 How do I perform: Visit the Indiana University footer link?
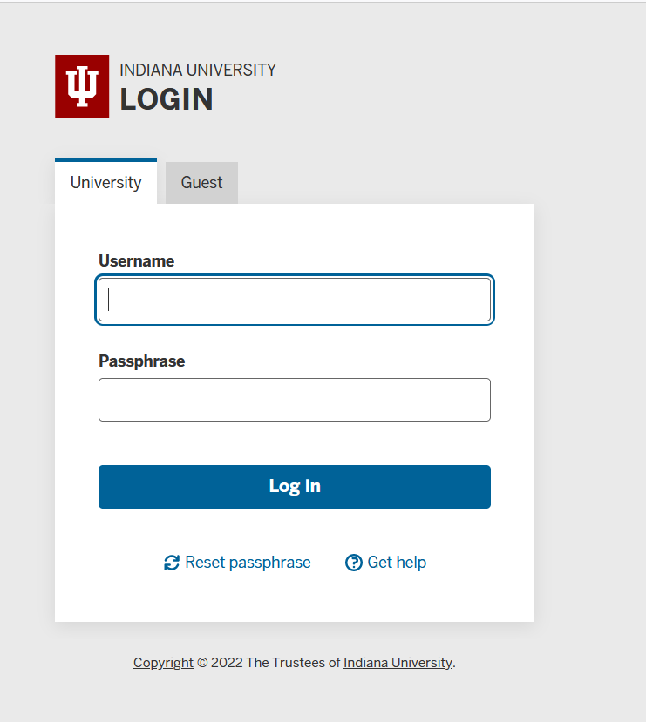pos(397,663)
